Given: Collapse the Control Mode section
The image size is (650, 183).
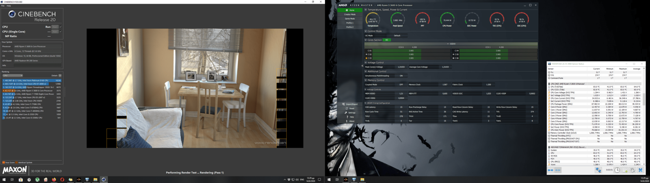Looking at the screenshot, I should pyautogui.click(x=366, y=31).
